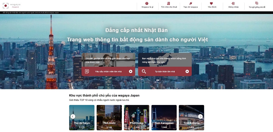Click the wagaya Japan logo
273x132 pixels.
tap(11, 5)
